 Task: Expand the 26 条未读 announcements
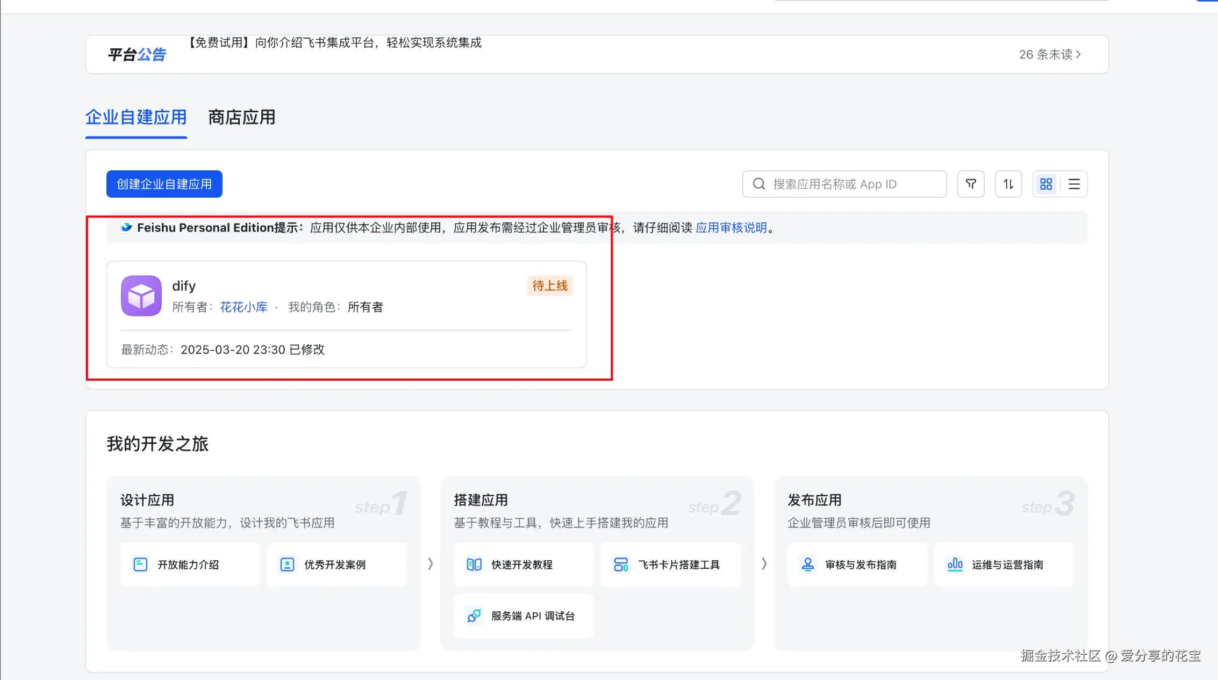click(x=1050, y=55)
